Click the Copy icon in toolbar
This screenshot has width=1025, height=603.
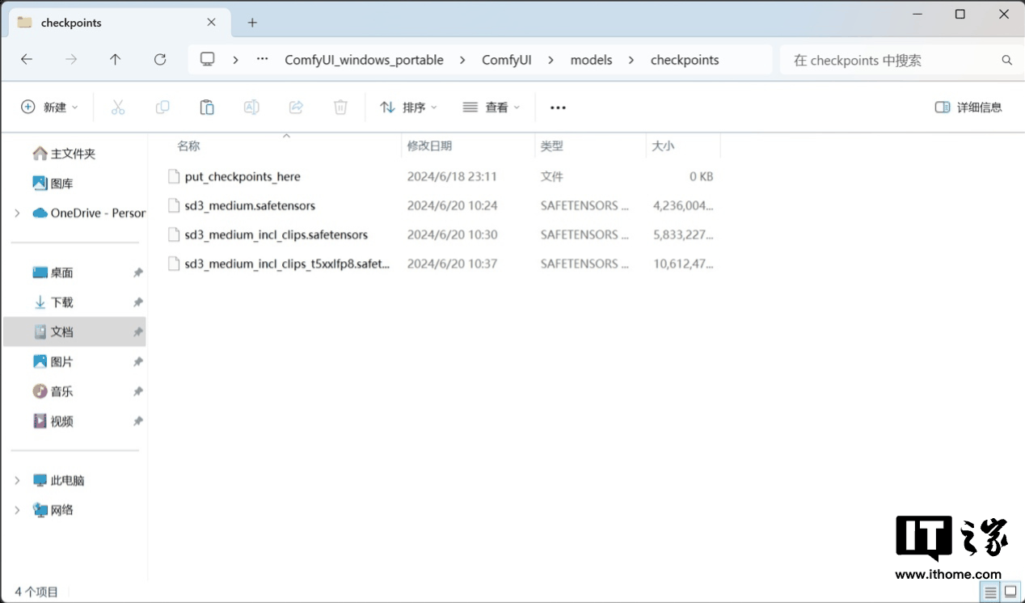coord(162,107)
